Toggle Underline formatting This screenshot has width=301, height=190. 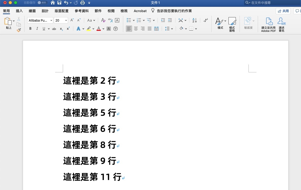[x=44, y=29]
